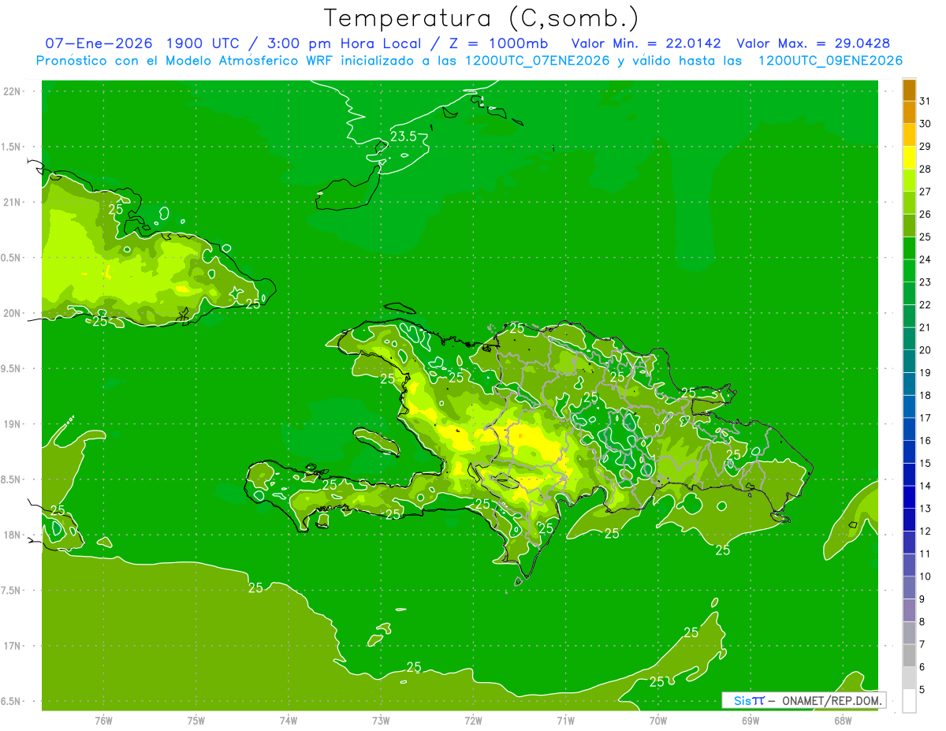The image size is (946, 731).
Task: Click the '69W' longitude axis label
Action: tap(750, 720)
